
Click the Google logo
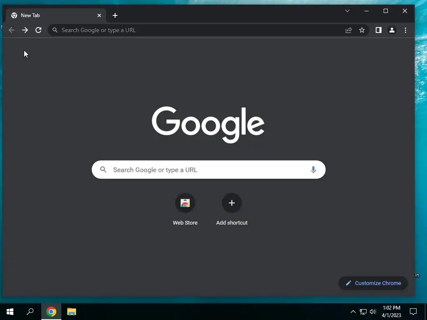tap(208, 125)
